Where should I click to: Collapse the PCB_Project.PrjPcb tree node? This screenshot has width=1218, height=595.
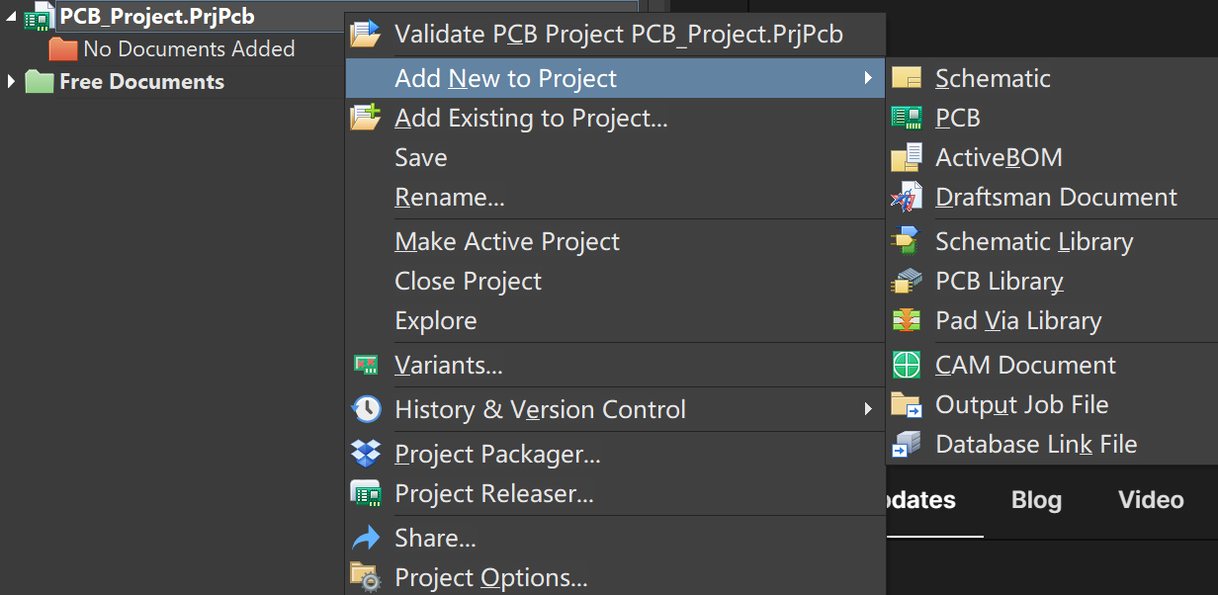click(11, 15)
